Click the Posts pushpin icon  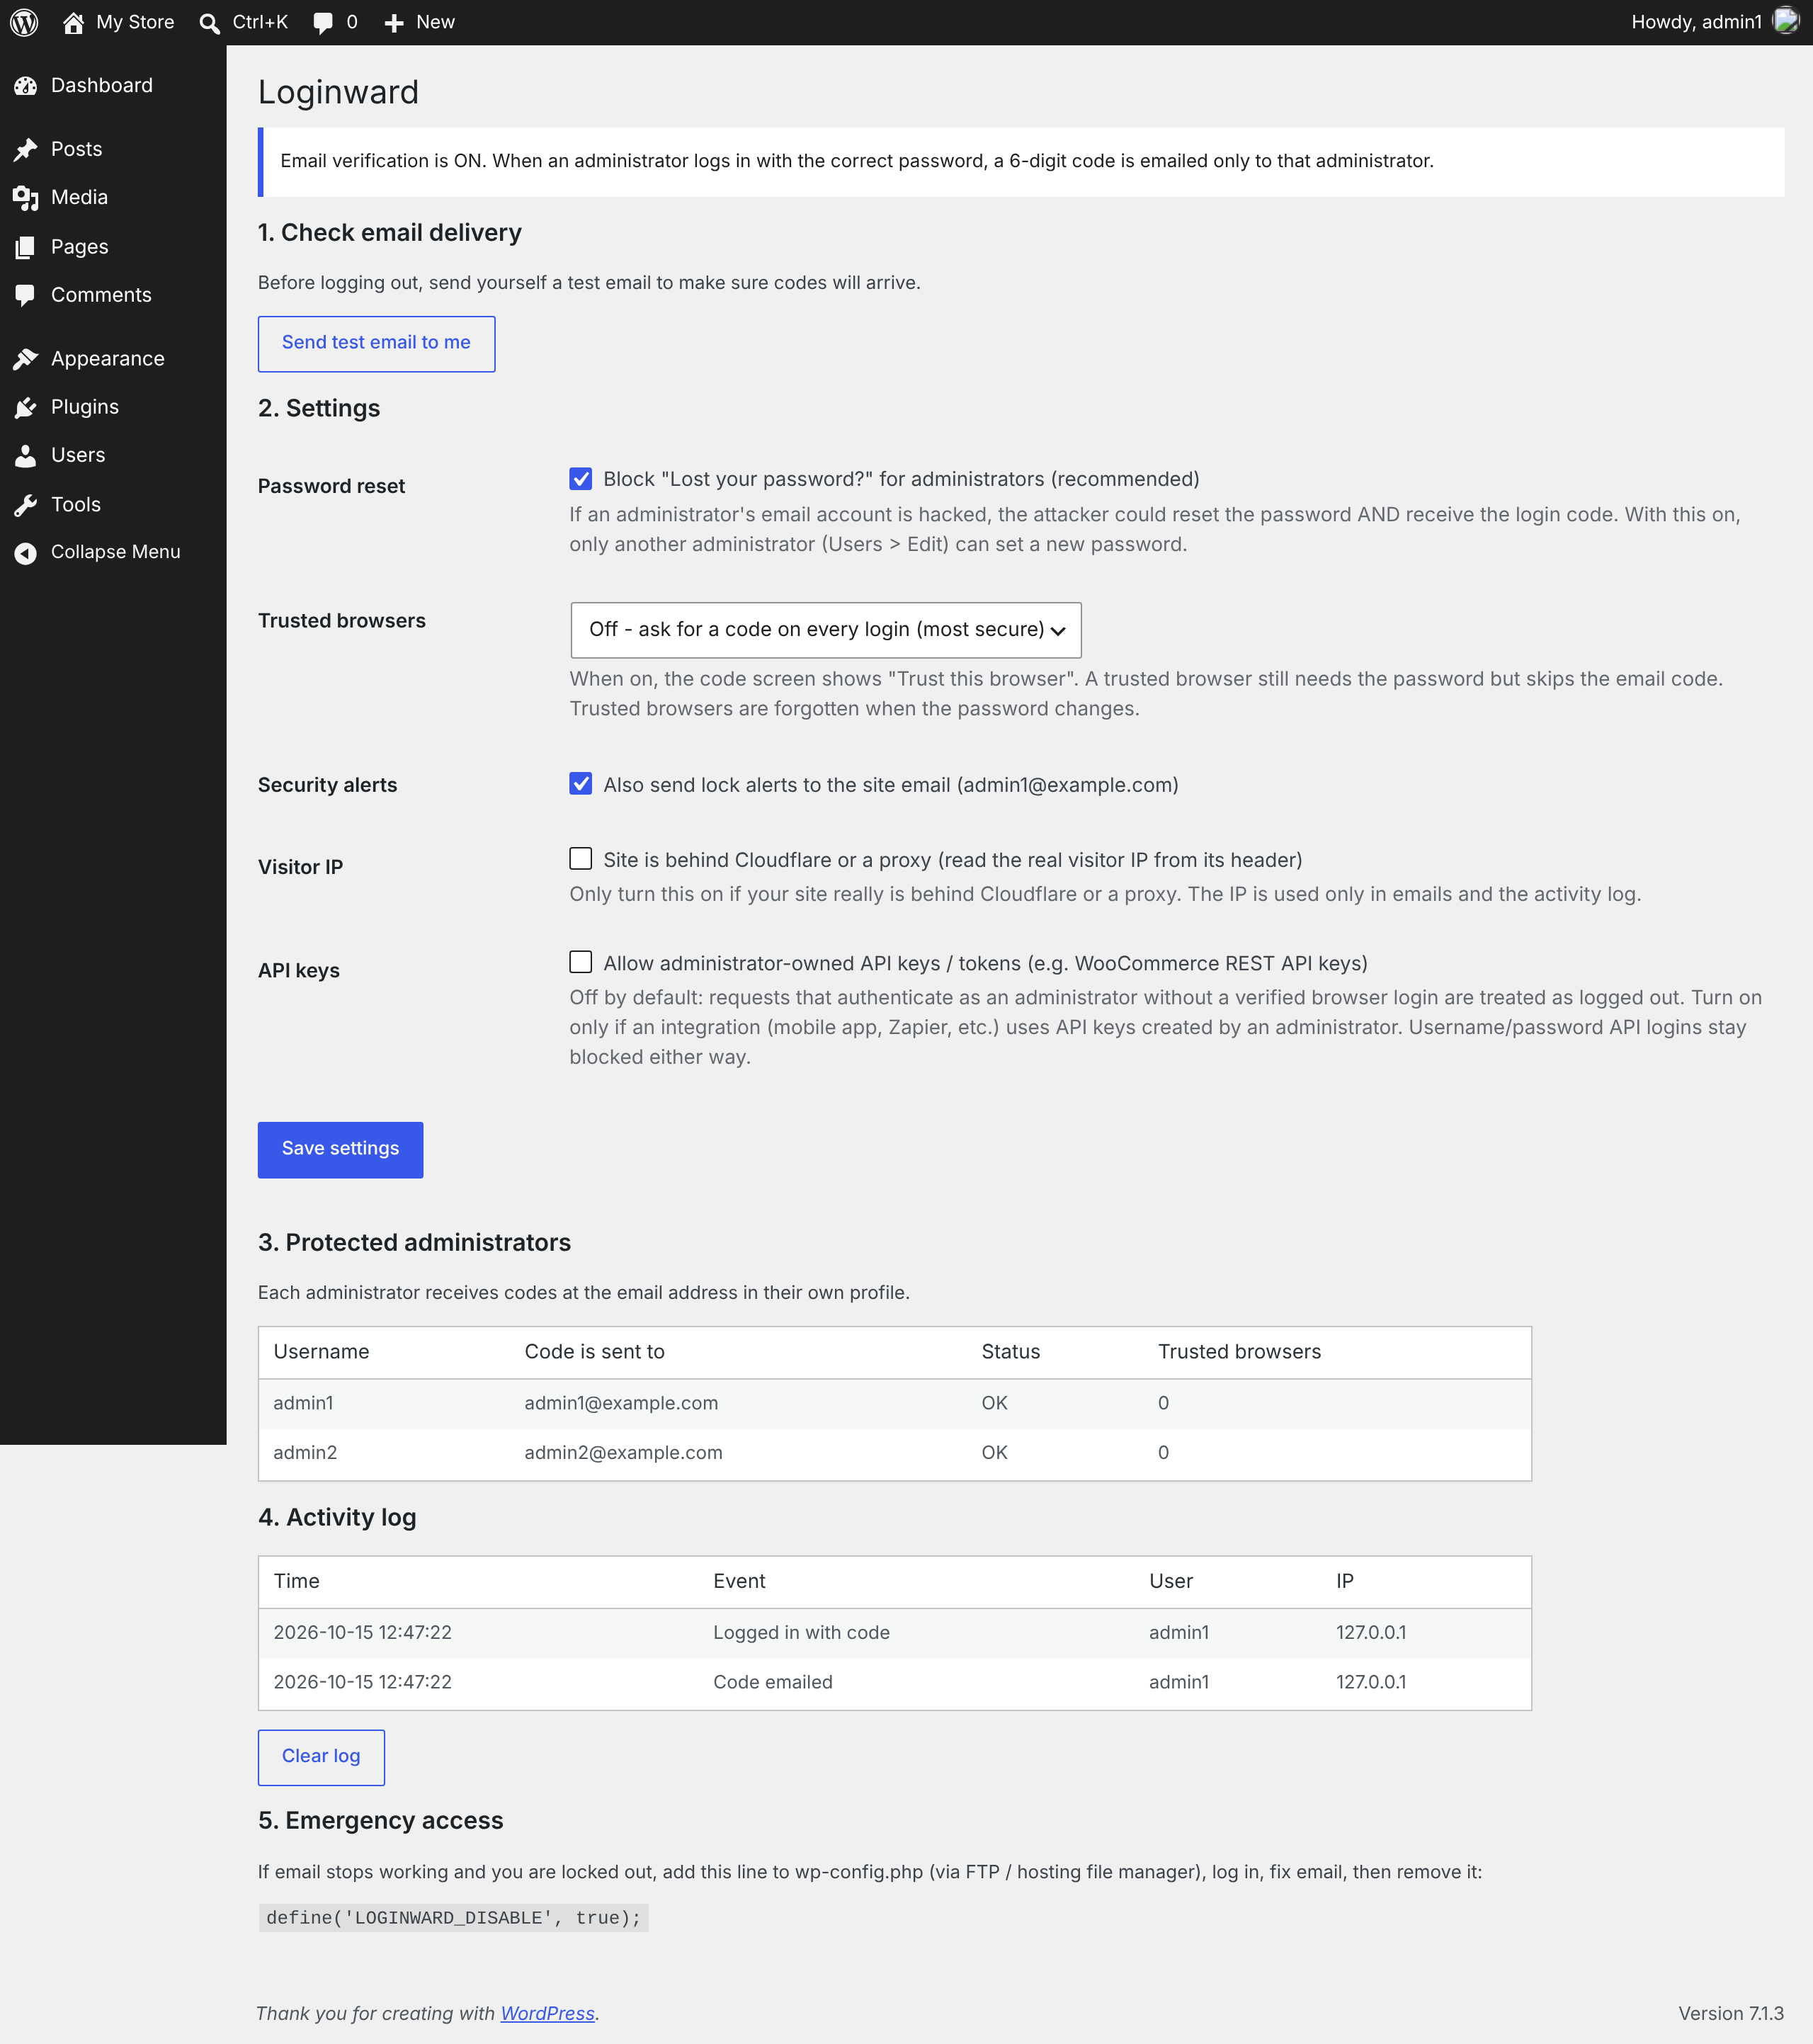26,150
